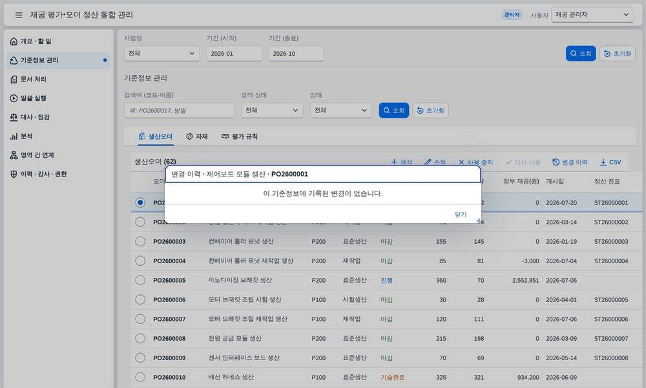This screenshot has width=646, height=388.
Task: Click the 기준정보 관리 sidebar icon
Action: [14, 60]
